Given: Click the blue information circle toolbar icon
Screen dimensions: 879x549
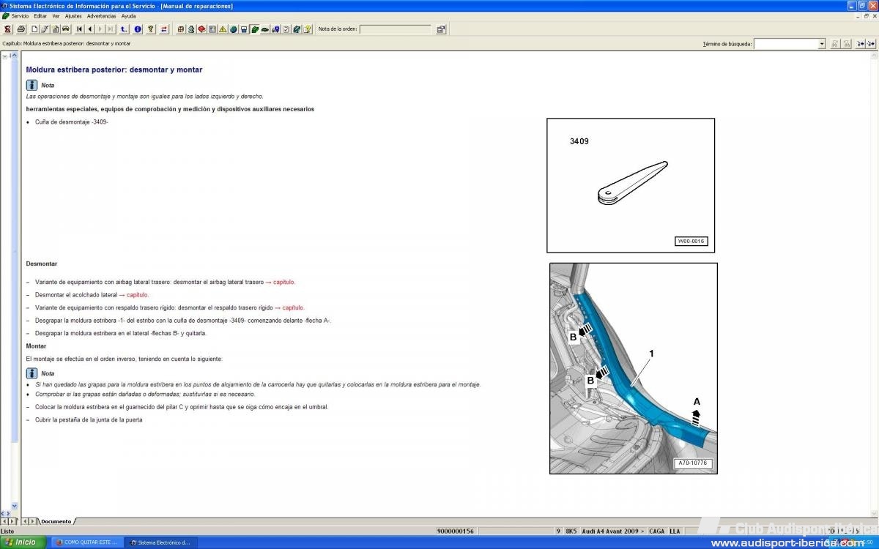Looking at the screenshot, I should (x=138, y=29).
